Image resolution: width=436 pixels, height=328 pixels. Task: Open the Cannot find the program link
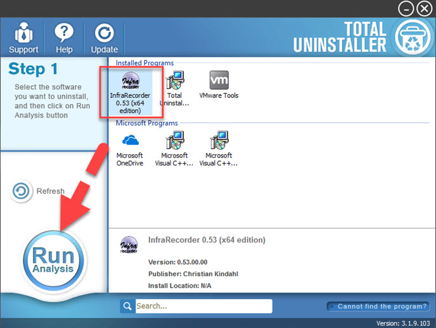point(378,307)
